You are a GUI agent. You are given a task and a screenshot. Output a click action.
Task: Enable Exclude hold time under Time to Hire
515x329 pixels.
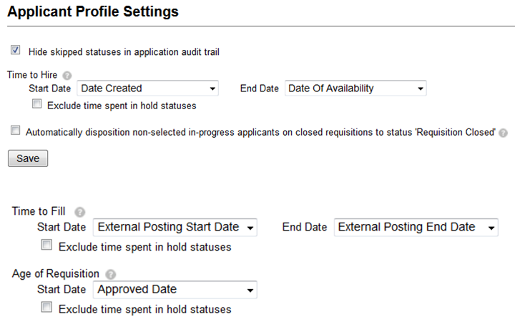click(x=36, y=104)
